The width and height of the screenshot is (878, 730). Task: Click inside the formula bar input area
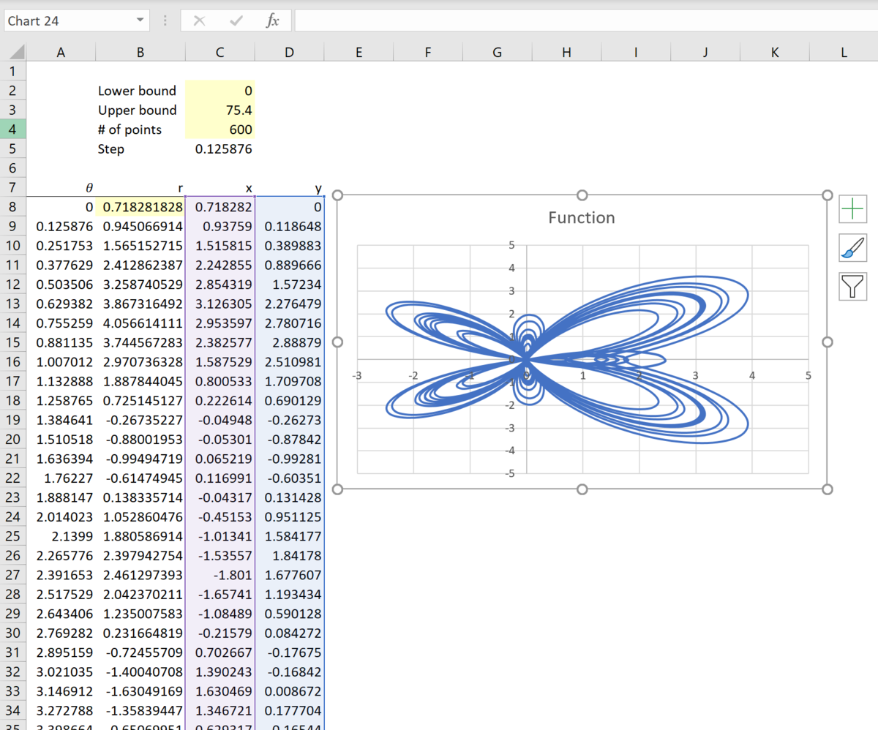512,20
